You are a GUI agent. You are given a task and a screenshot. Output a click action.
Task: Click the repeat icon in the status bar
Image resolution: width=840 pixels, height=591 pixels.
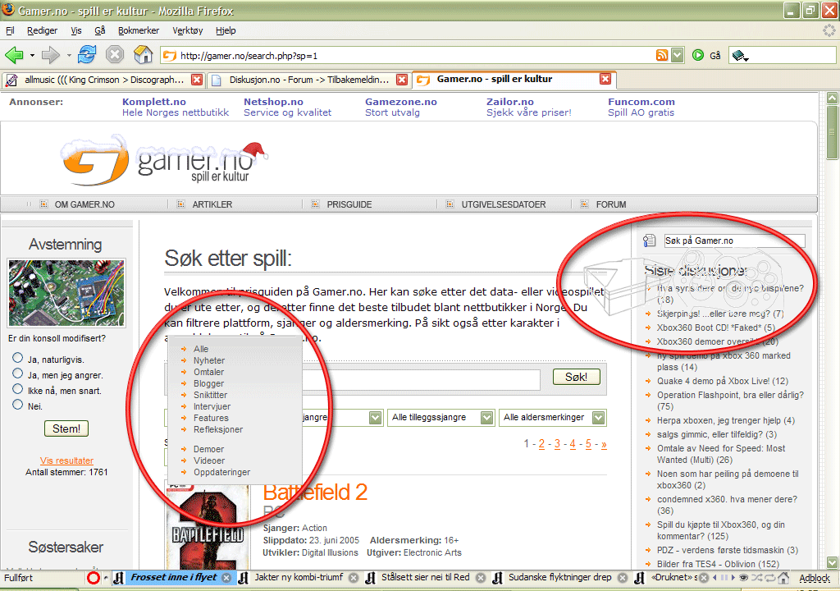769,578
